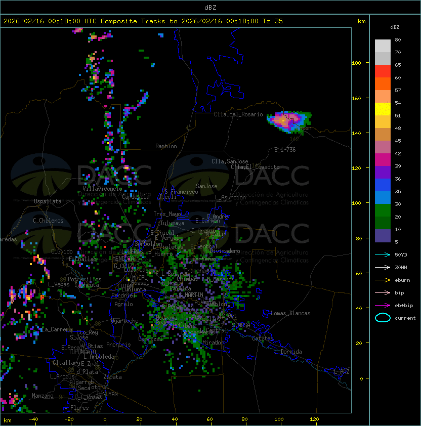
Task: Click the yellow eburn arrow in legend
Action: (x=383, y=280)
